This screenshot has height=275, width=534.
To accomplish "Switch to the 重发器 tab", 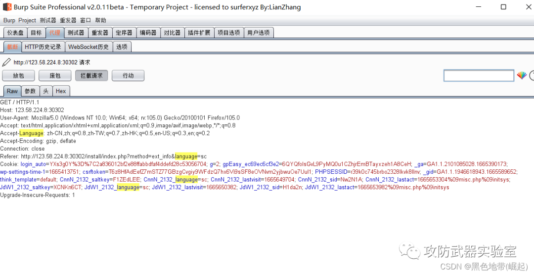I will (100, 33).
